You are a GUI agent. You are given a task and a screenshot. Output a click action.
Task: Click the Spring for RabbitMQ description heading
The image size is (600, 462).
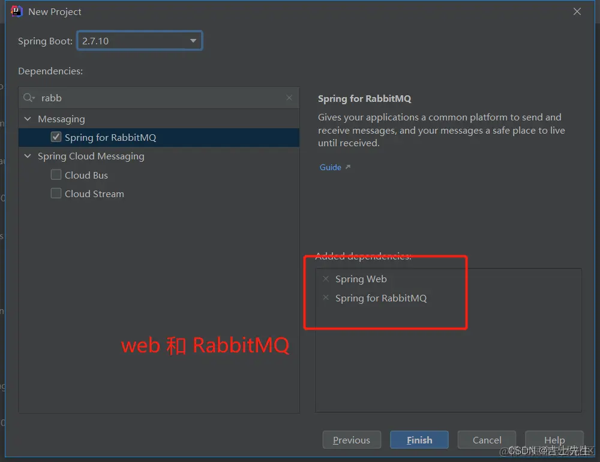pos(364,99)
